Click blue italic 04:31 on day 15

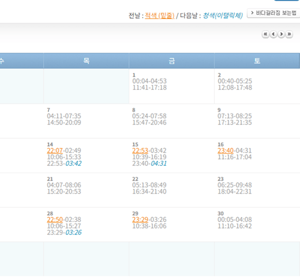[159, 164]
